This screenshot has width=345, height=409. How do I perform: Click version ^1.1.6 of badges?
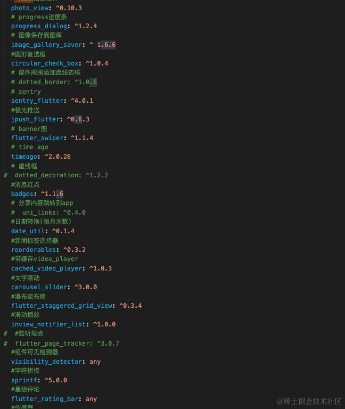click(x=52, y=194)
